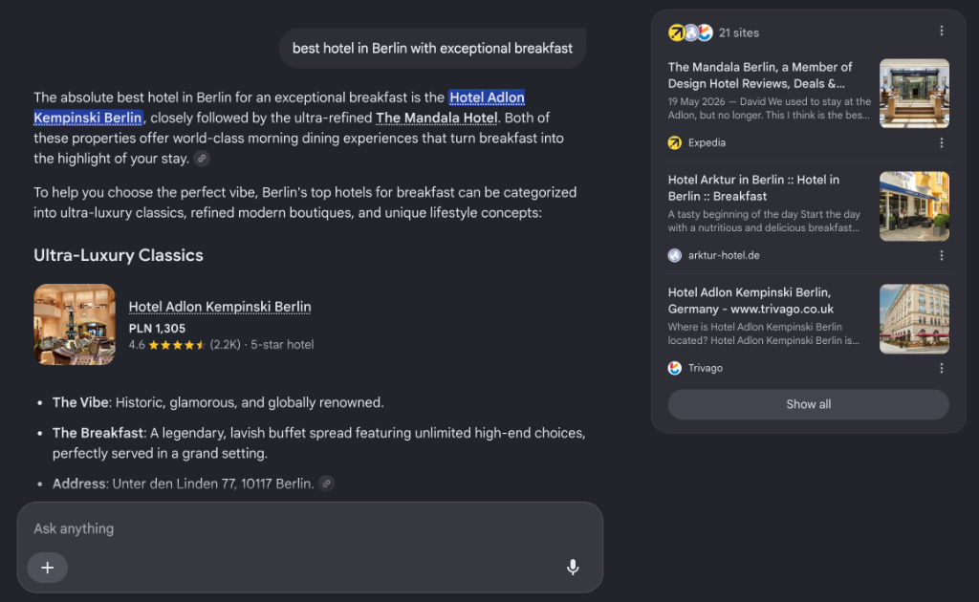
Task: Click the link icon after the Unter den Linden address
Action: coord(327,484)
